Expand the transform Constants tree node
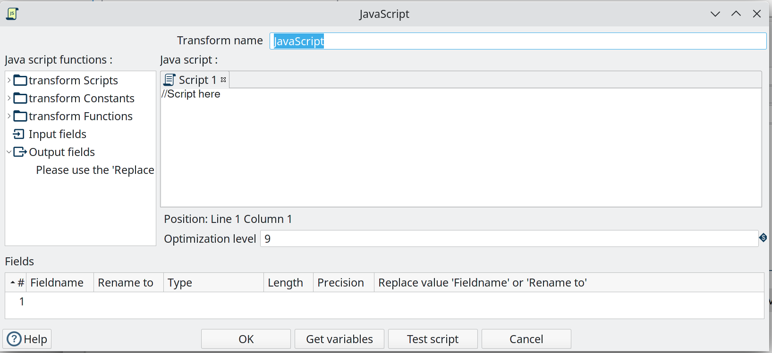772x353 pixels. (9, 99)
